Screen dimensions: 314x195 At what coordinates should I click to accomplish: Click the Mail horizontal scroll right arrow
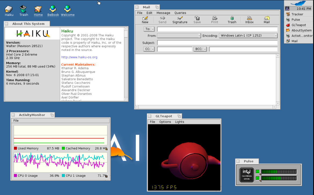(274, 107)
